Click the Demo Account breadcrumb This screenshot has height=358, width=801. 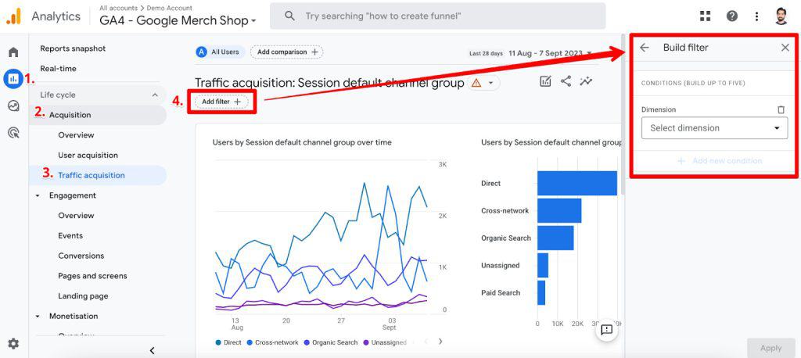[x=170, y=8]
